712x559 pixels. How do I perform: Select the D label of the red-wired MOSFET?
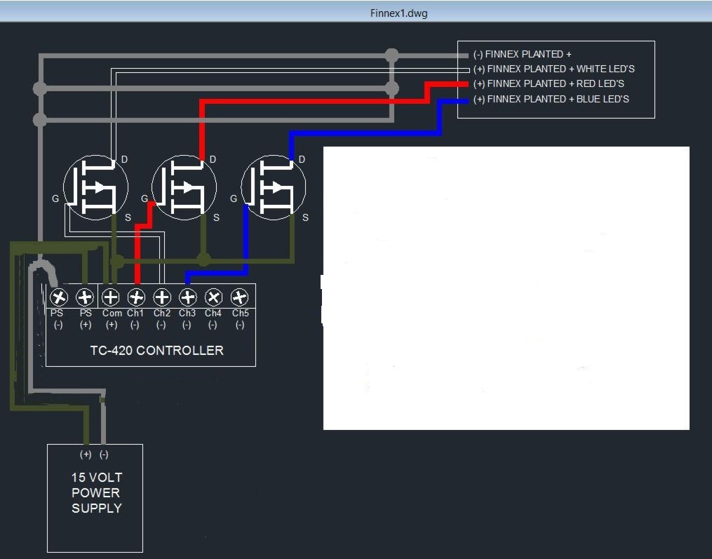click(x=213, y=159)
